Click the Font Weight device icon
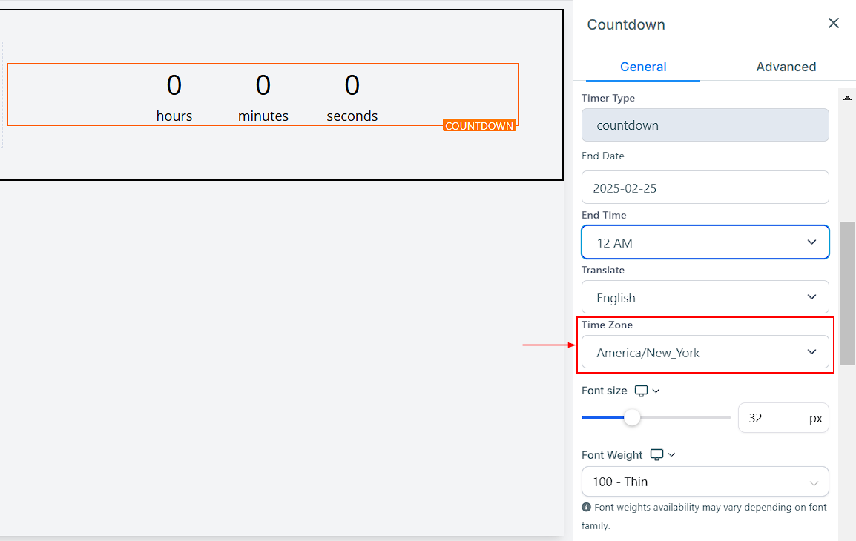This screenshot has height=541, width=856. pyautogui.click(x=656, y=455)
